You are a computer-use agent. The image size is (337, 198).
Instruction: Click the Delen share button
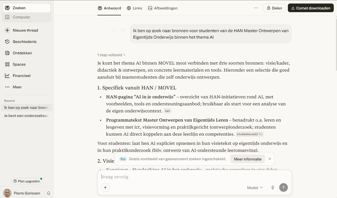274,8
